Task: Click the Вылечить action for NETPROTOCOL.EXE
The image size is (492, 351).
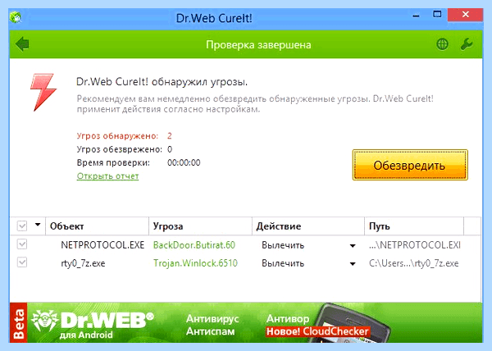Action: pos(283,245)
